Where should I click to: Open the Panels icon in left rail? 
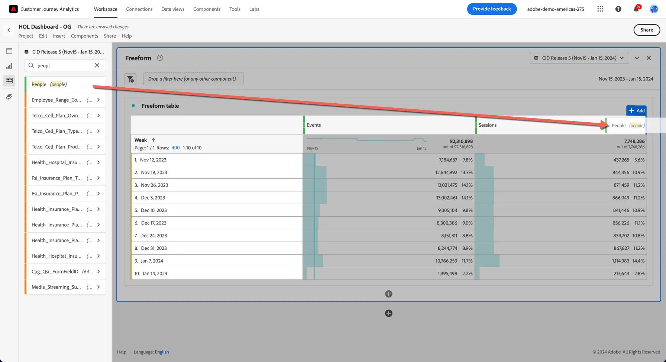click(x=9, y=51)
